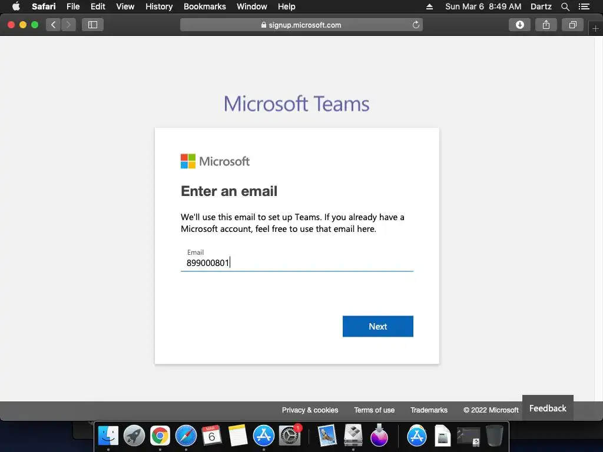Screen dimensions: 603x452
Task: Click the Dartz user name
Action: pyautogui.click(x=541, y=6)
